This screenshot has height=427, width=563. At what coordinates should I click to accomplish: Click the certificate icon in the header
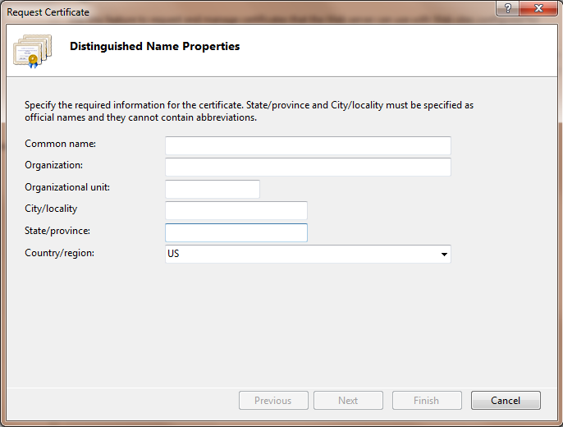pyautogui.click(x=32, y=50)
